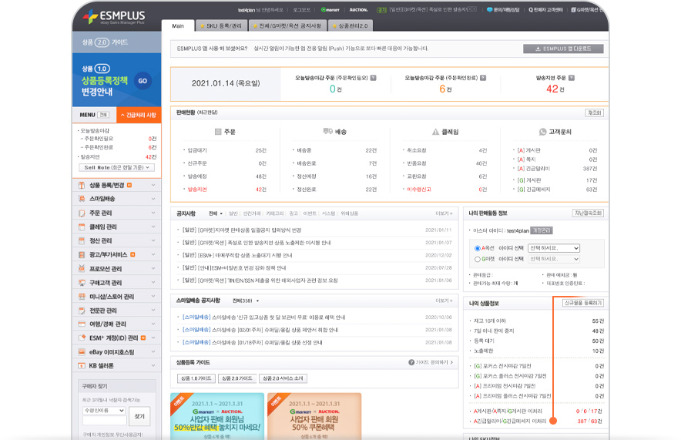Click the 지난접속조회 button
Viewport: 681px width, 440px height.
[x=588, y=213]
